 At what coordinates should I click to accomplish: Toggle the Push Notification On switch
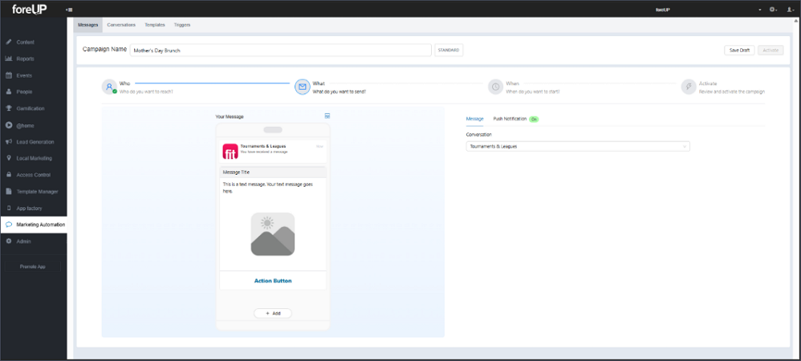click(x=534, y=119)
